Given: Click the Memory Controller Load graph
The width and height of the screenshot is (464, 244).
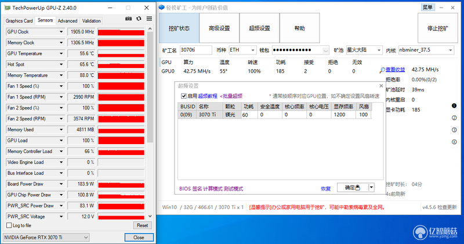Looking at the screenshot, I should pos(121,152).
